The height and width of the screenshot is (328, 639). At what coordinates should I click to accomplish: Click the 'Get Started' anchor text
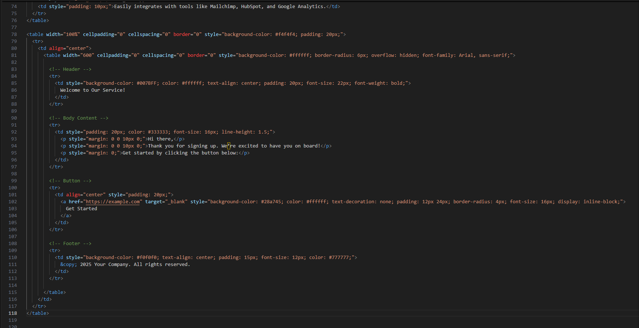82,209
